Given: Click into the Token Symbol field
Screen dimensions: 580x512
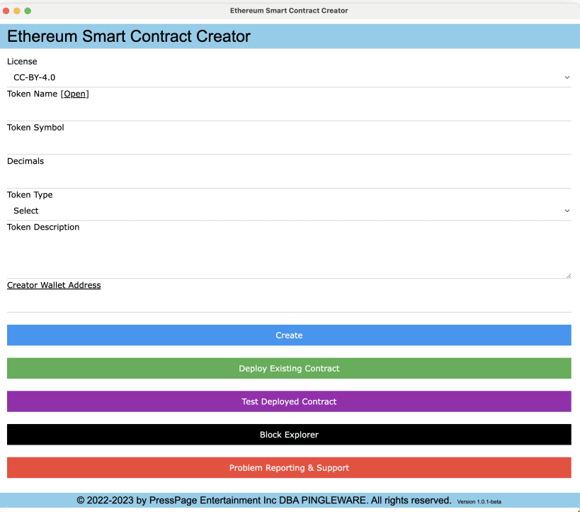Looking at the screenshot, I should pos(289,145).
